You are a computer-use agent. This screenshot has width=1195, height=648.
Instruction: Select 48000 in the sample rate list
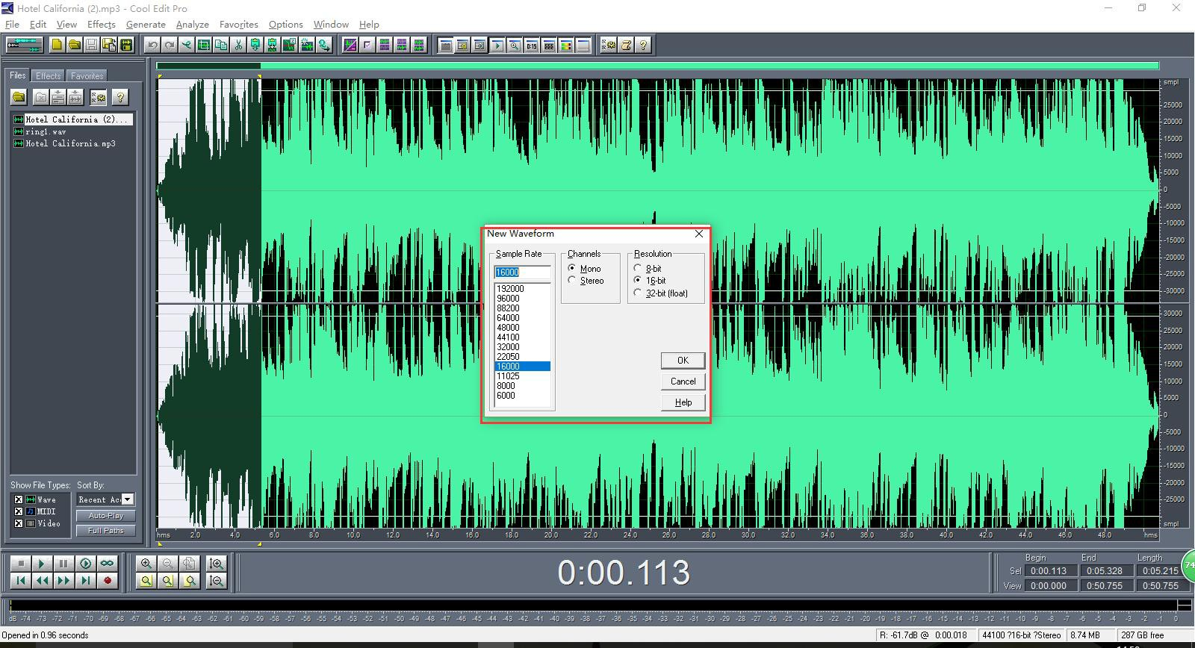tap(508, 328)
